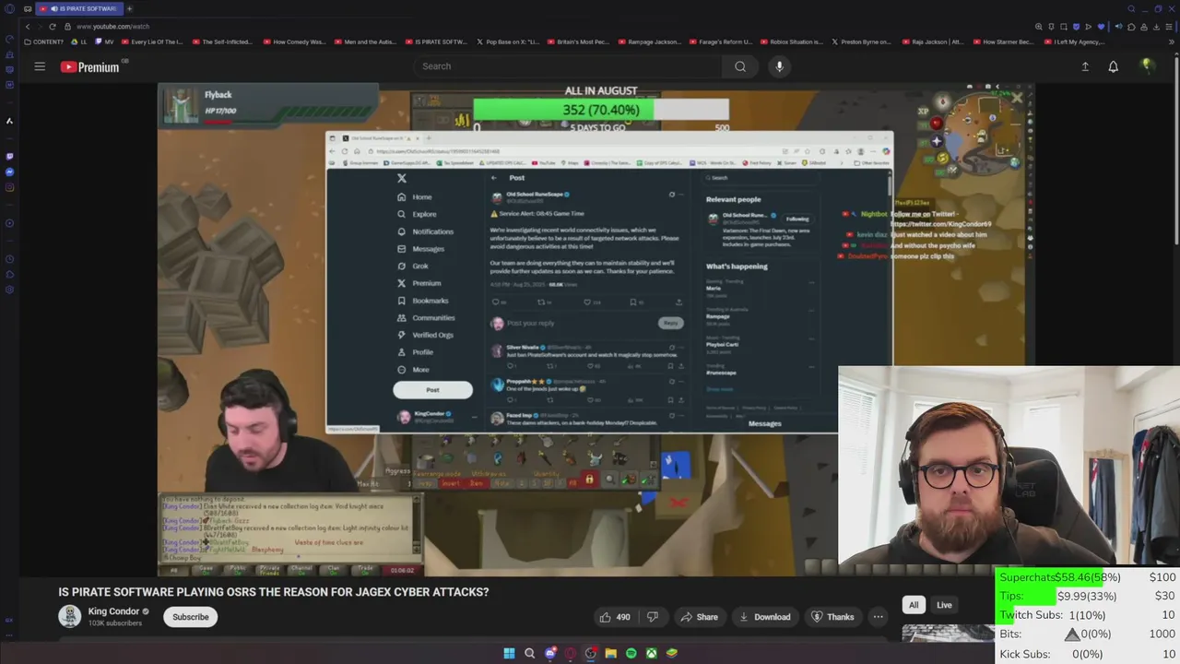Open a new browser tab with plus

coord(129,8)
